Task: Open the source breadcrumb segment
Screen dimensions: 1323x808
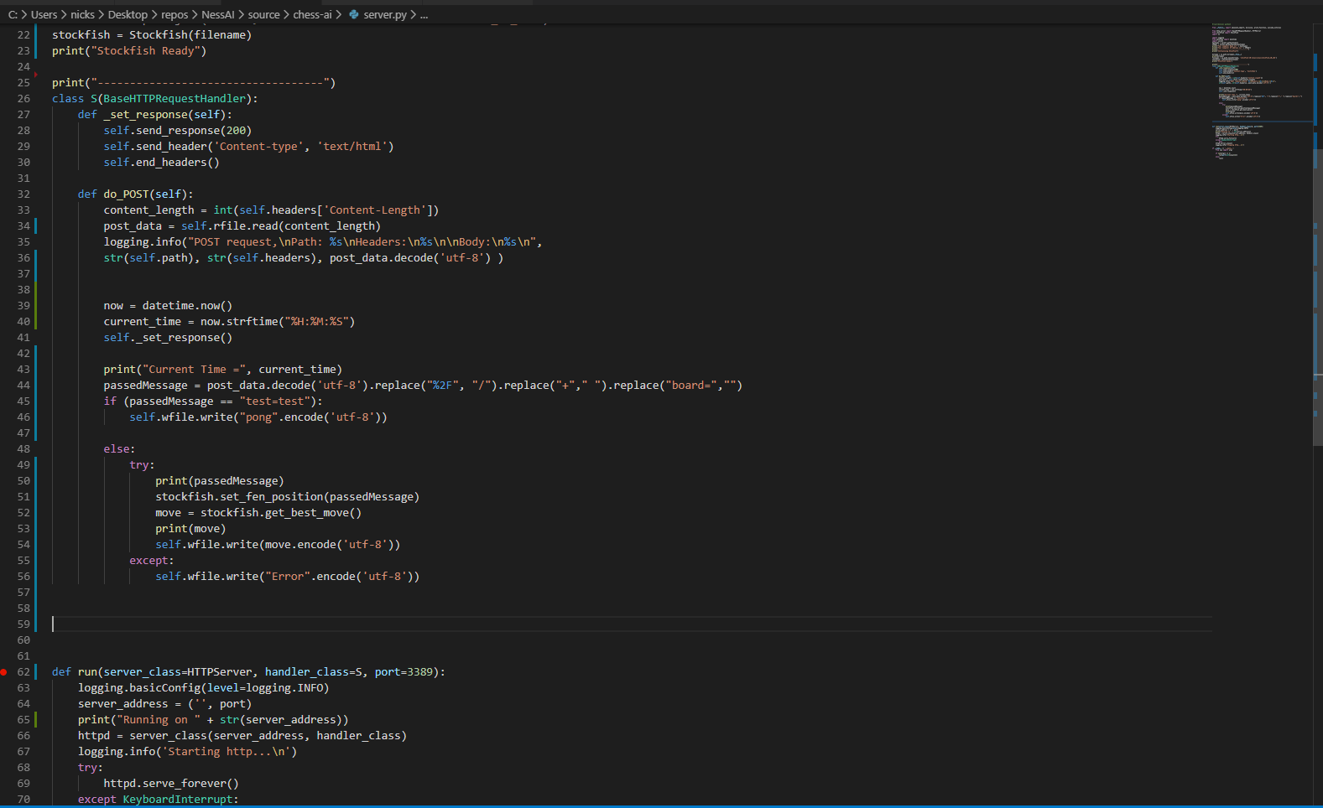Action: pyautogui.click(x=263, y=14)
